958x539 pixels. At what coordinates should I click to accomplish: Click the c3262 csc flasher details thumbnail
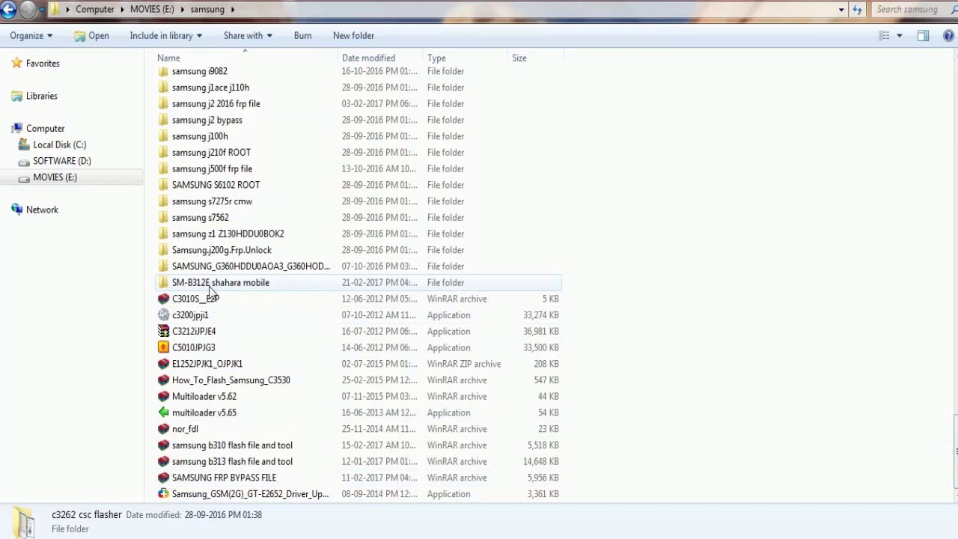click(x=25, y=522)
